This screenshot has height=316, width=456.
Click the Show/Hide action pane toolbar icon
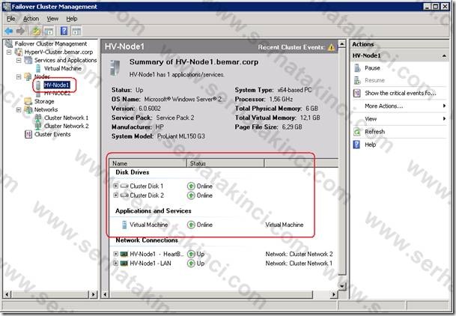click(76, 31)
